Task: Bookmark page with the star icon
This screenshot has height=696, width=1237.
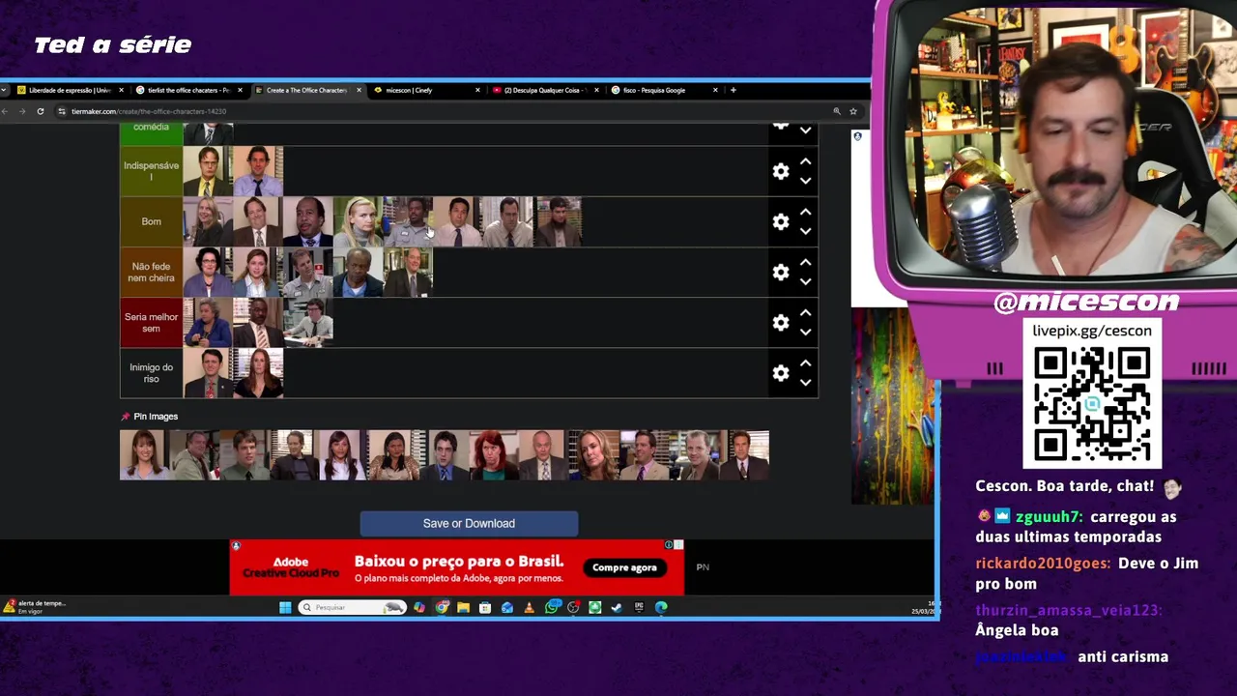Action: click(853, 111)
